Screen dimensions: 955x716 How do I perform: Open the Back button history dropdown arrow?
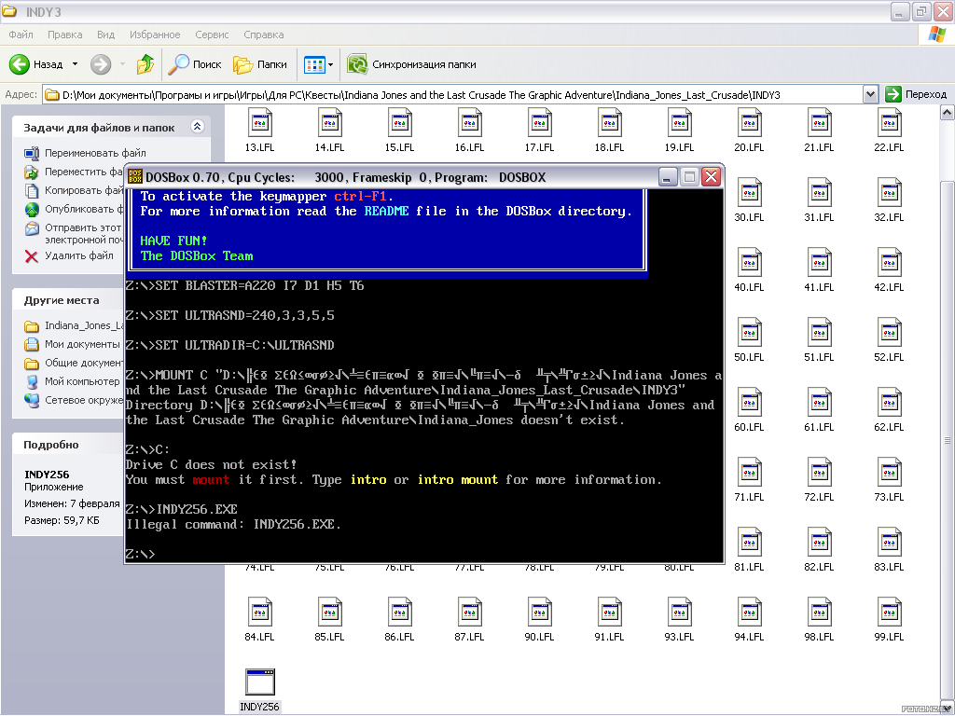[75, 64]
